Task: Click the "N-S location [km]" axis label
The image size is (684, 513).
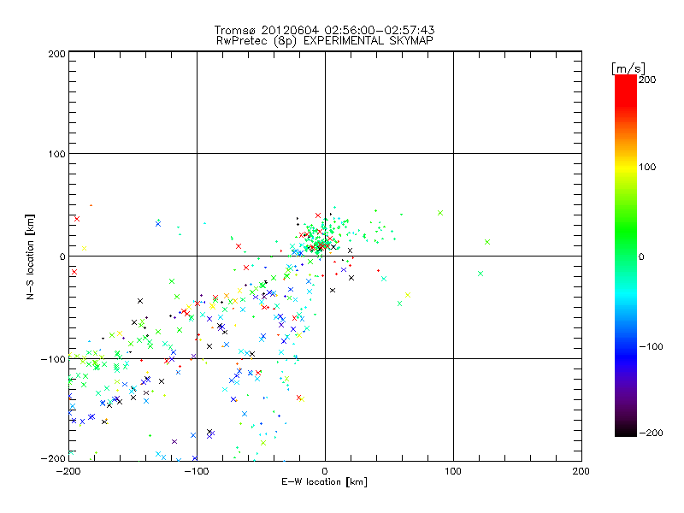Action: [30, 256]
